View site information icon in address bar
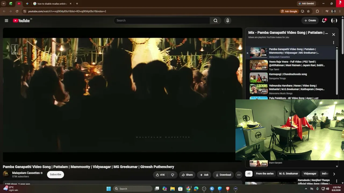 [x=24, y=11]
